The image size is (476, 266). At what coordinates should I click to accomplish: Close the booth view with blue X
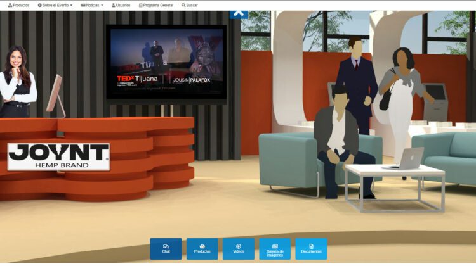(x=239, y=12)
